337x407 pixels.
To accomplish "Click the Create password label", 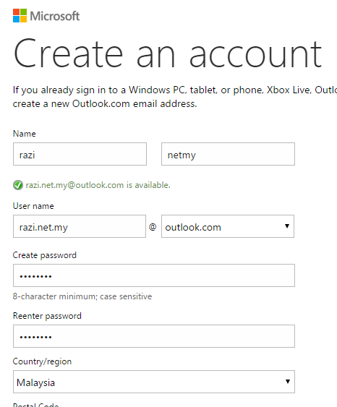I will (45, 255).
